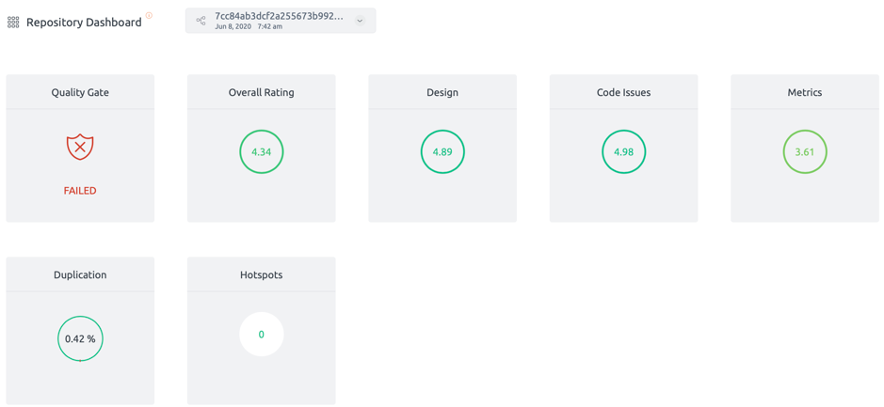This screenshot has width=884, height=407.
Task: Click the Duplication 0.42 % gauge
Action: point(80,339)
